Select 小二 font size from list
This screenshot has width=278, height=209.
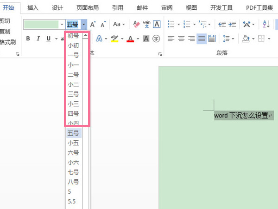(x=73, y=84)
